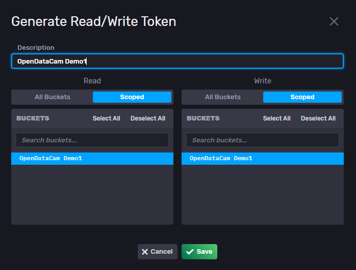
Task: Cancel token generation
Action: 157,252
